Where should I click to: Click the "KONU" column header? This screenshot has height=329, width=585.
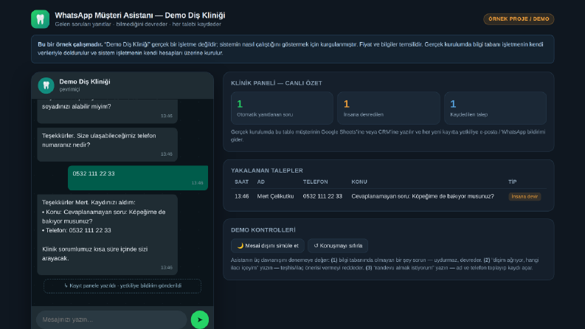pos(359,182)
